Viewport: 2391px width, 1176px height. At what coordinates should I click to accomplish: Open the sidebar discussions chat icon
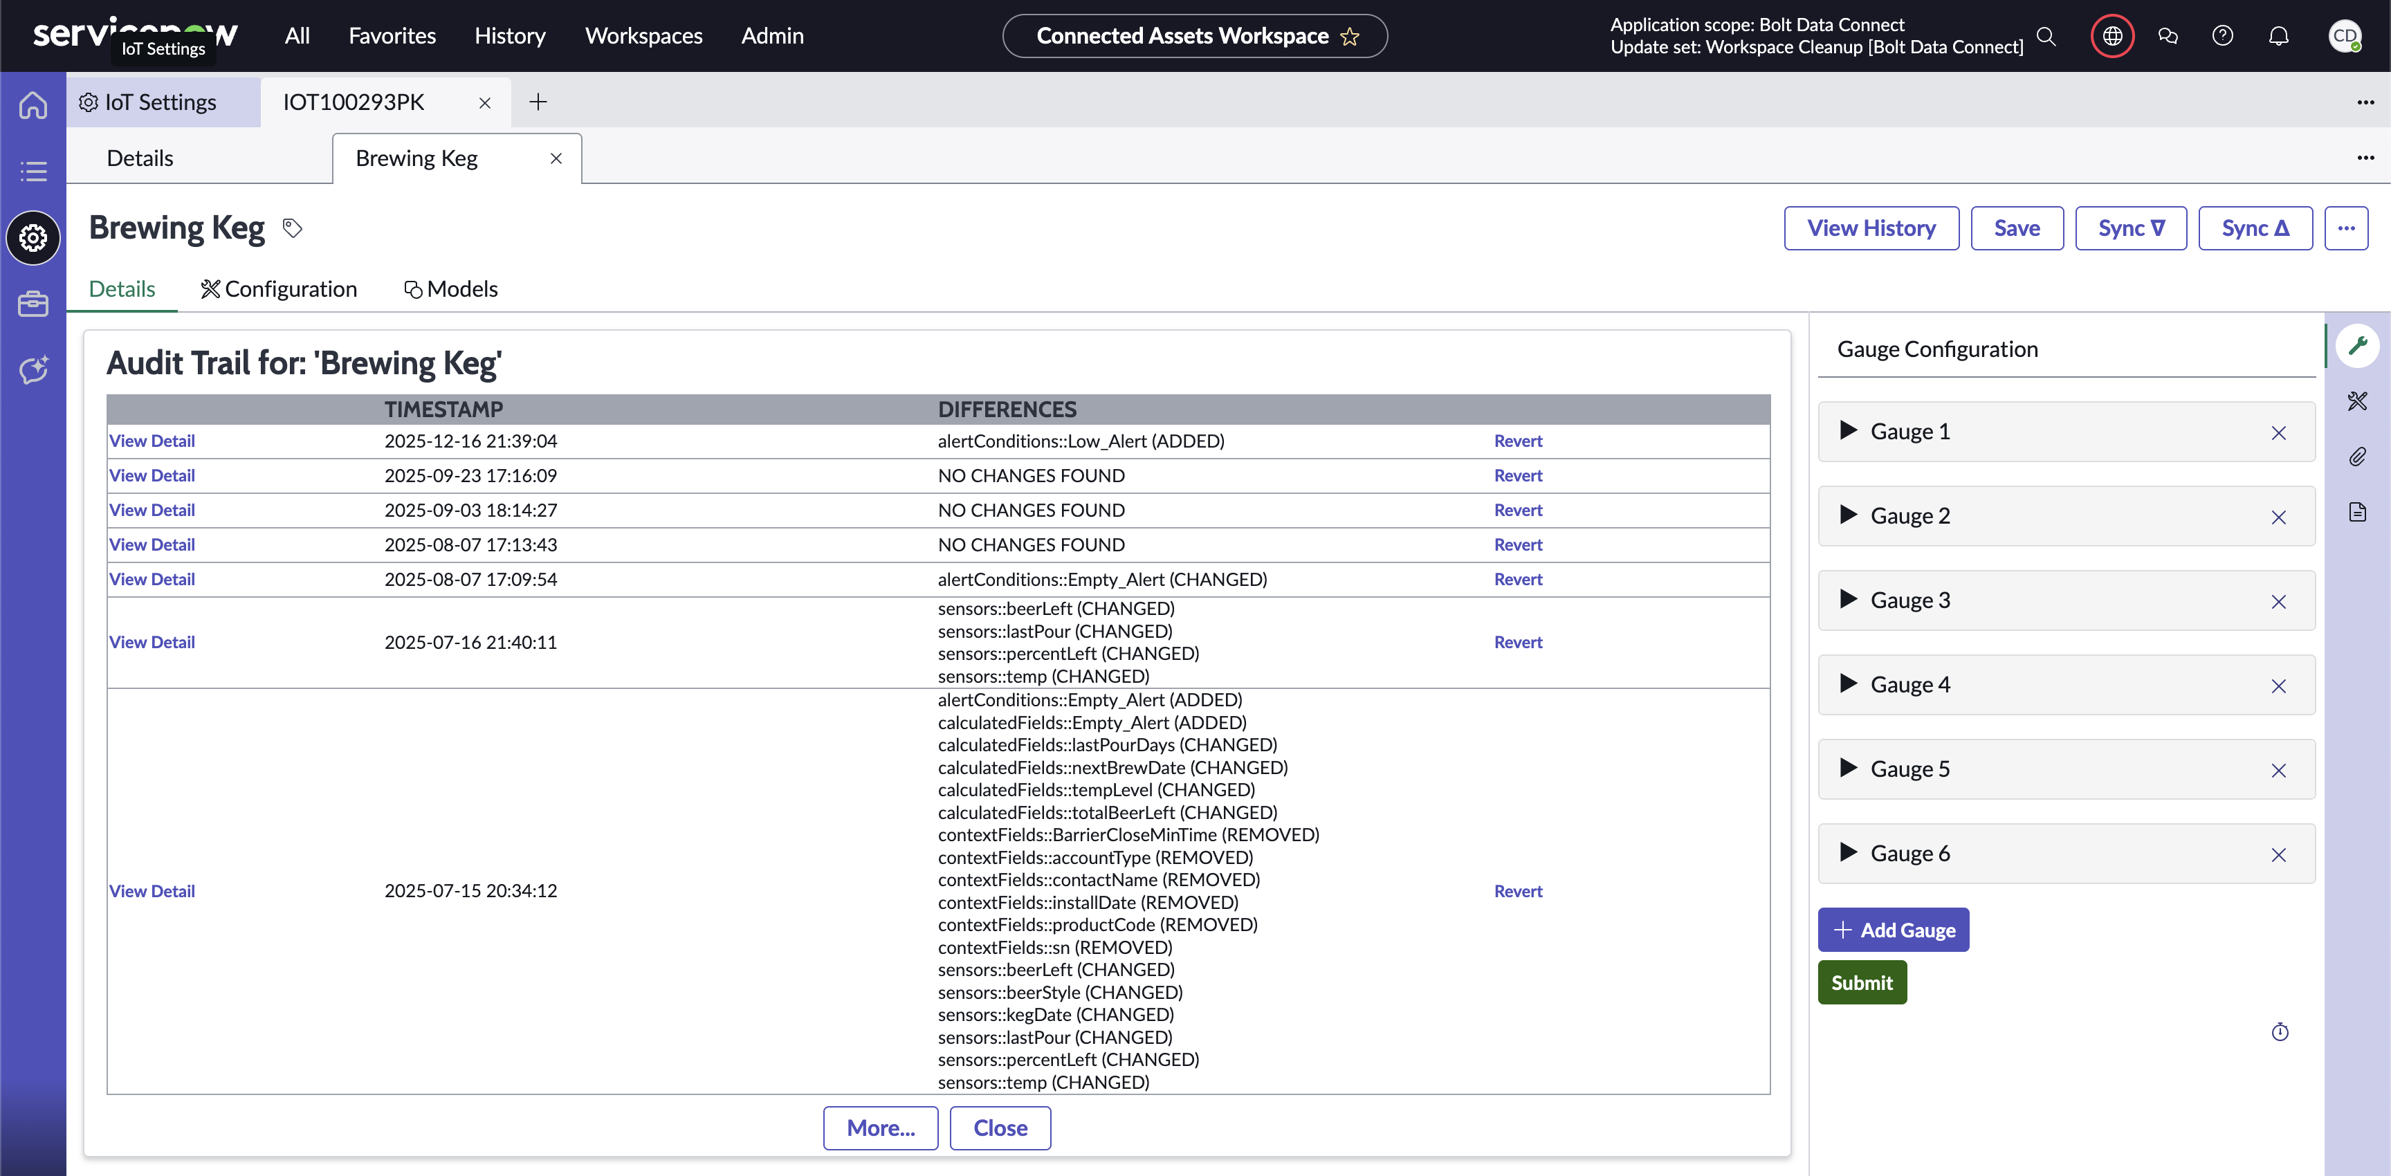2168,36
